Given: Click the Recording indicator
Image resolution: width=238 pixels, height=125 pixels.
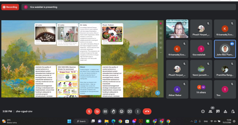Looking at the screenshot, I should (x=10, y=7).
